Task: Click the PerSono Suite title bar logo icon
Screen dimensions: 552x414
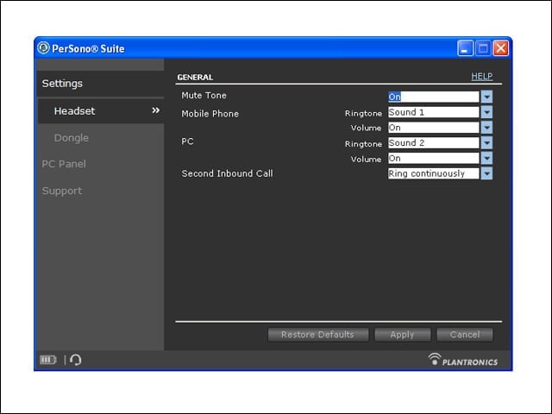Action: (43, 48)
